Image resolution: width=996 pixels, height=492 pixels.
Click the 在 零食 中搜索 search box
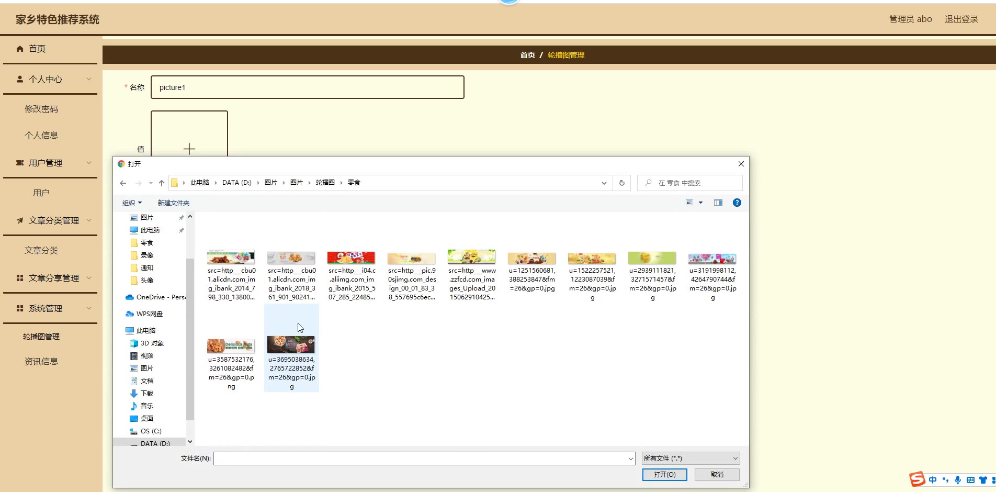click(690, 183)
